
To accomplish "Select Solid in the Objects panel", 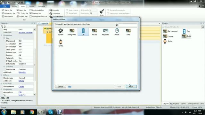I will 186,36.
